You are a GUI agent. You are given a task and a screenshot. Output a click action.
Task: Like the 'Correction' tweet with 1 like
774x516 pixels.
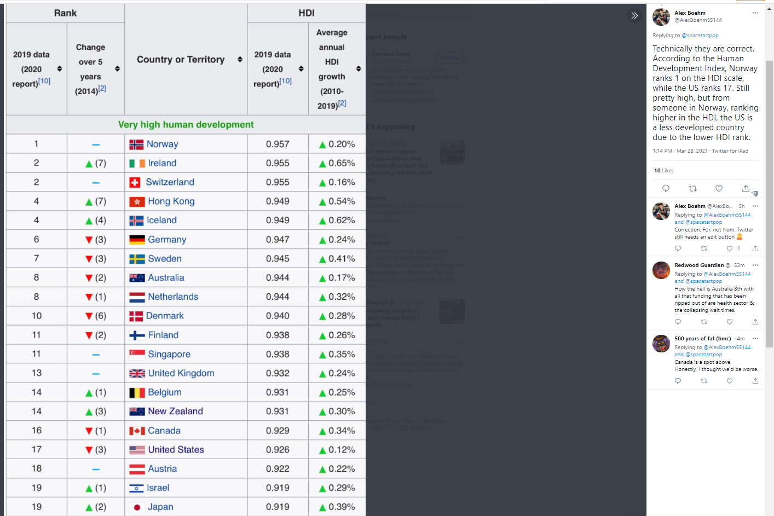click(730, 248)
